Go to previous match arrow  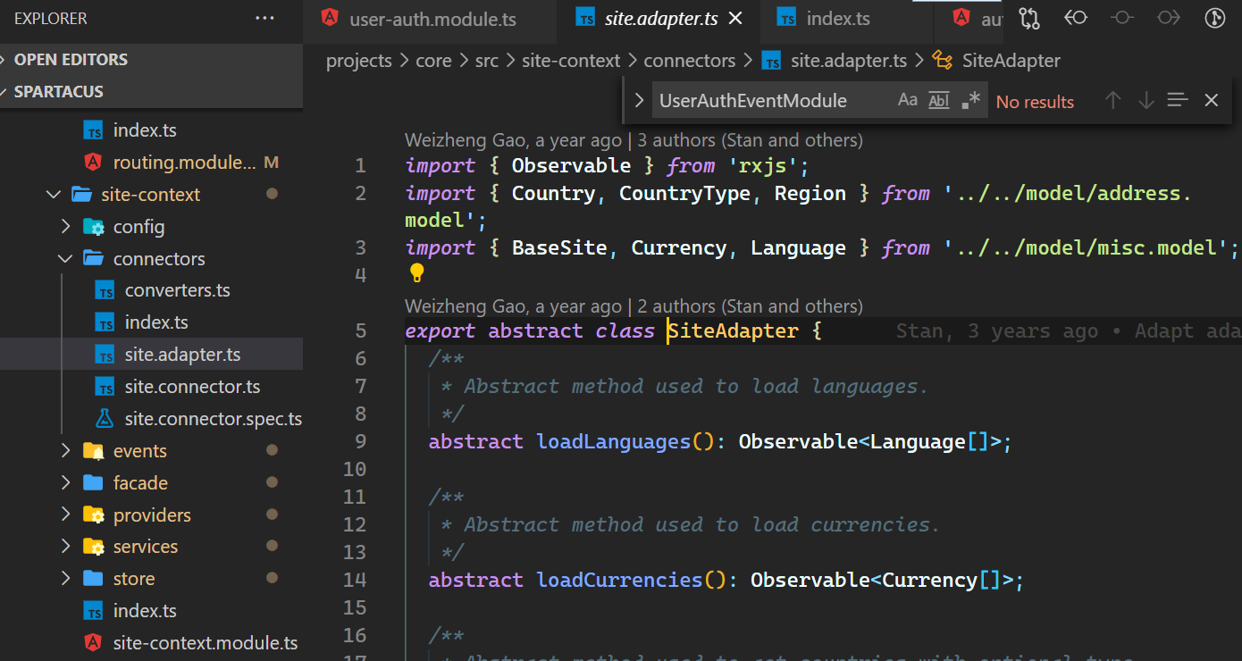(1112, 100)
